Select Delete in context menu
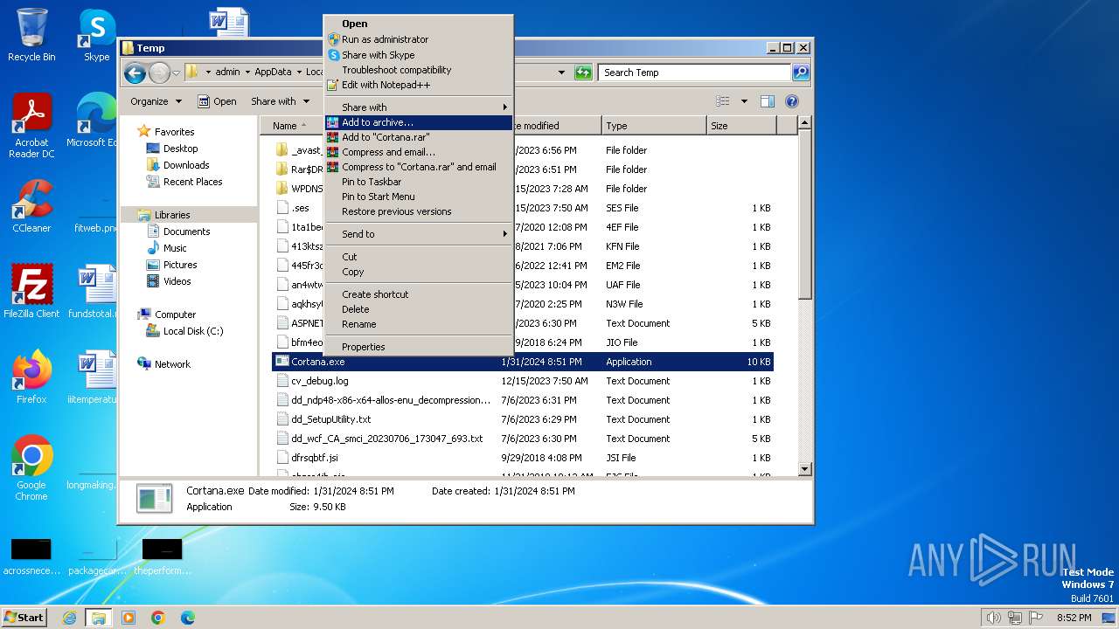Screen dimensions: 1119x629 [419, 309]
